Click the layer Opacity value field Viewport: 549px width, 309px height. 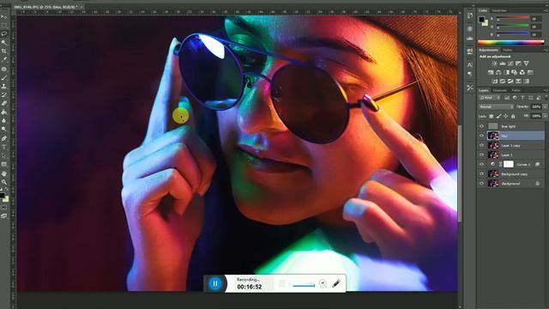(x=536, y=106)
